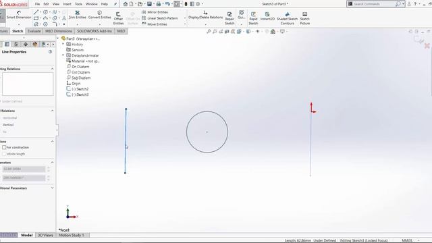Viewport: 432px width, 243px height.
Task: Check the For construction checkbox
Action: click(x=4, y=147)
